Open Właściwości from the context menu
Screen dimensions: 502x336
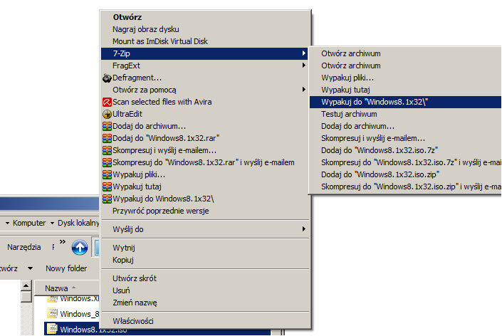[x=205, y=321]
